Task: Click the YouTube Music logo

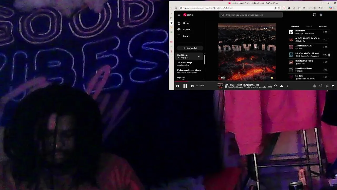Action: pyautogui.click(x=188, y=15)
